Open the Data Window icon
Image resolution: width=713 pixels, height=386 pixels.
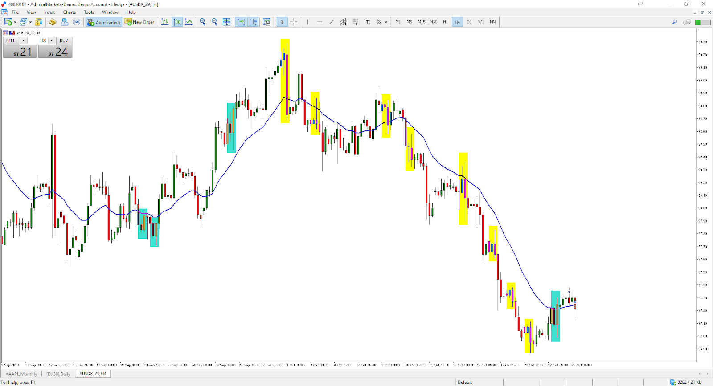tap(53, 22)
